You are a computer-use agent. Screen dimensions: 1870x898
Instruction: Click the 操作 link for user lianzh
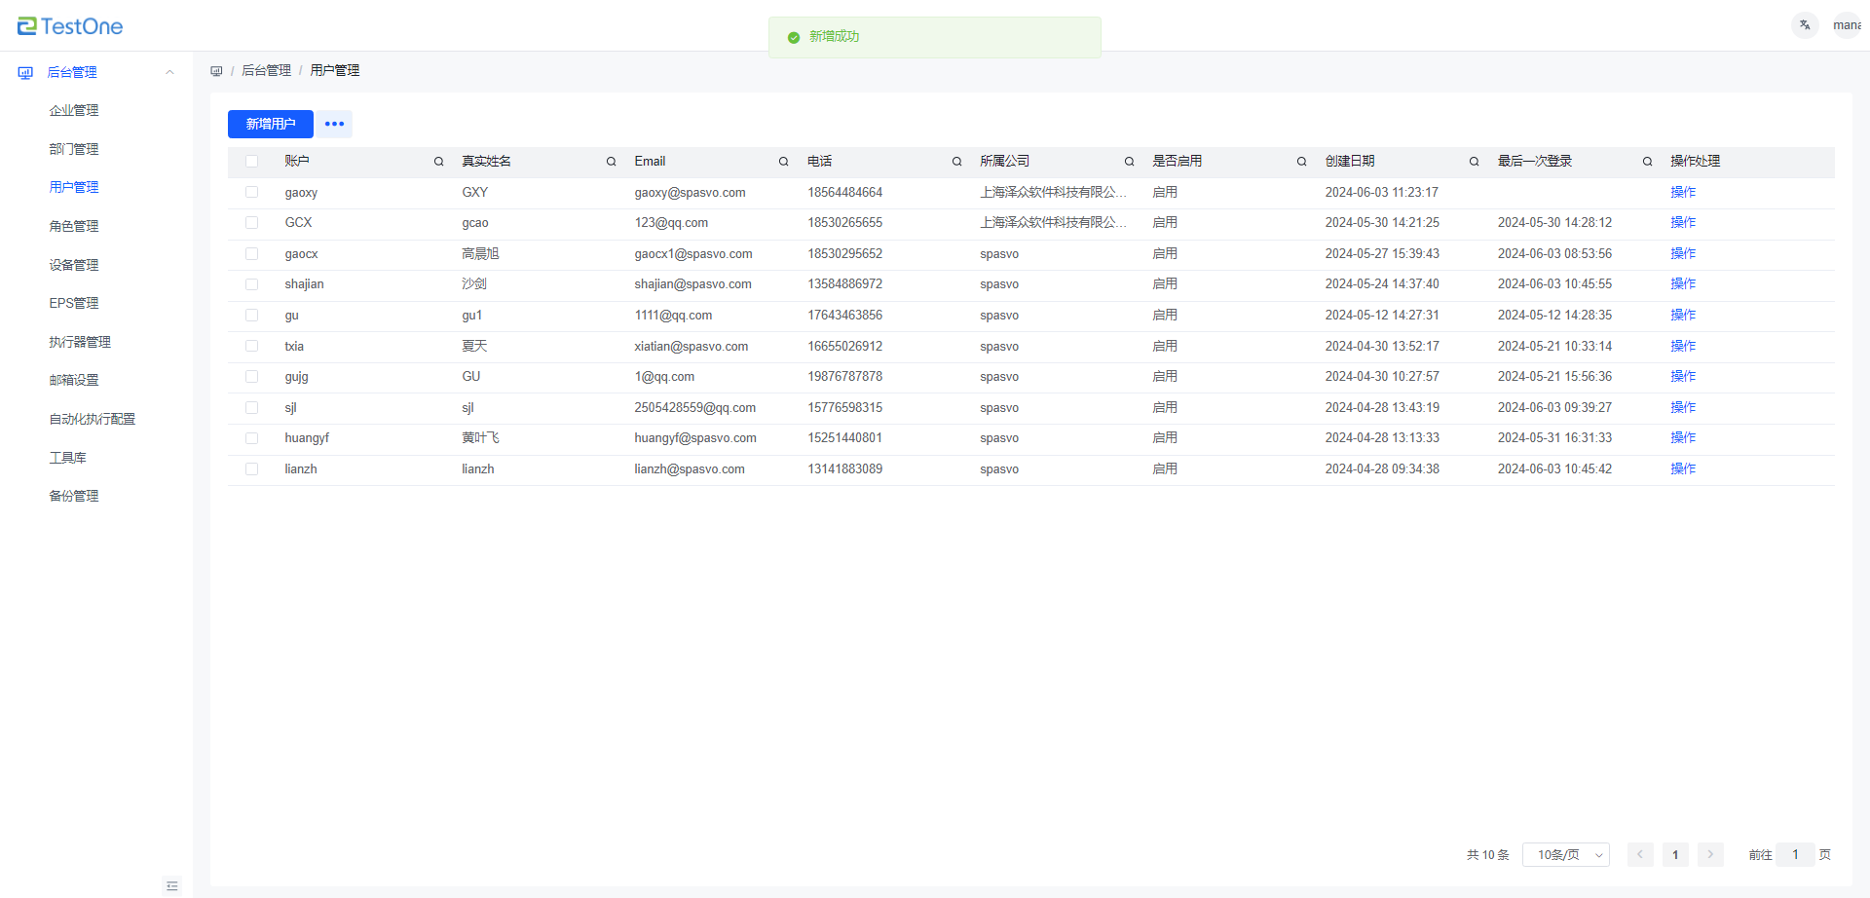point(1682,469)
